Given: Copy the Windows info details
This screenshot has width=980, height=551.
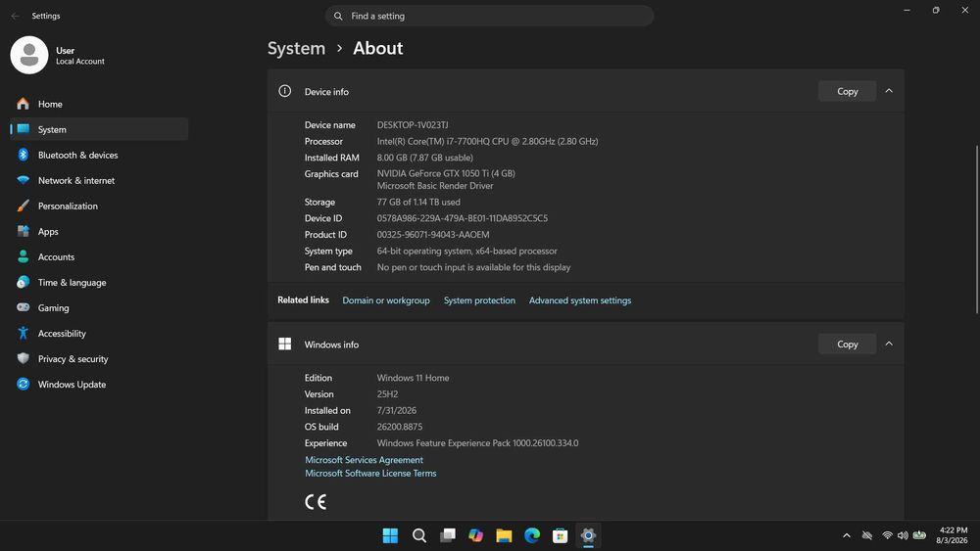Looking at the screenshot, I should pos(847,344).
